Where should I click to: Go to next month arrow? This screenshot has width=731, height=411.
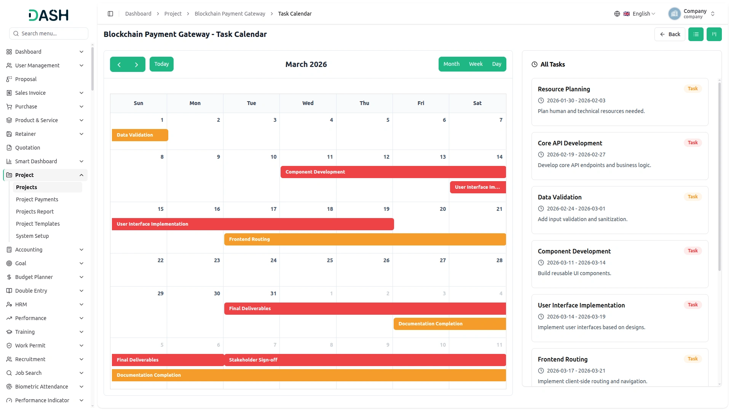136,64
